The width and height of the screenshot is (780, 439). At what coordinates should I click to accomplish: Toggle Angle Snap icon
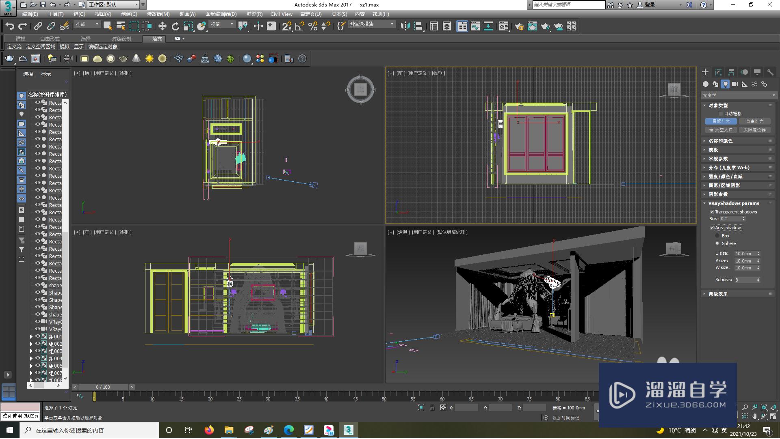pos(300,26)
